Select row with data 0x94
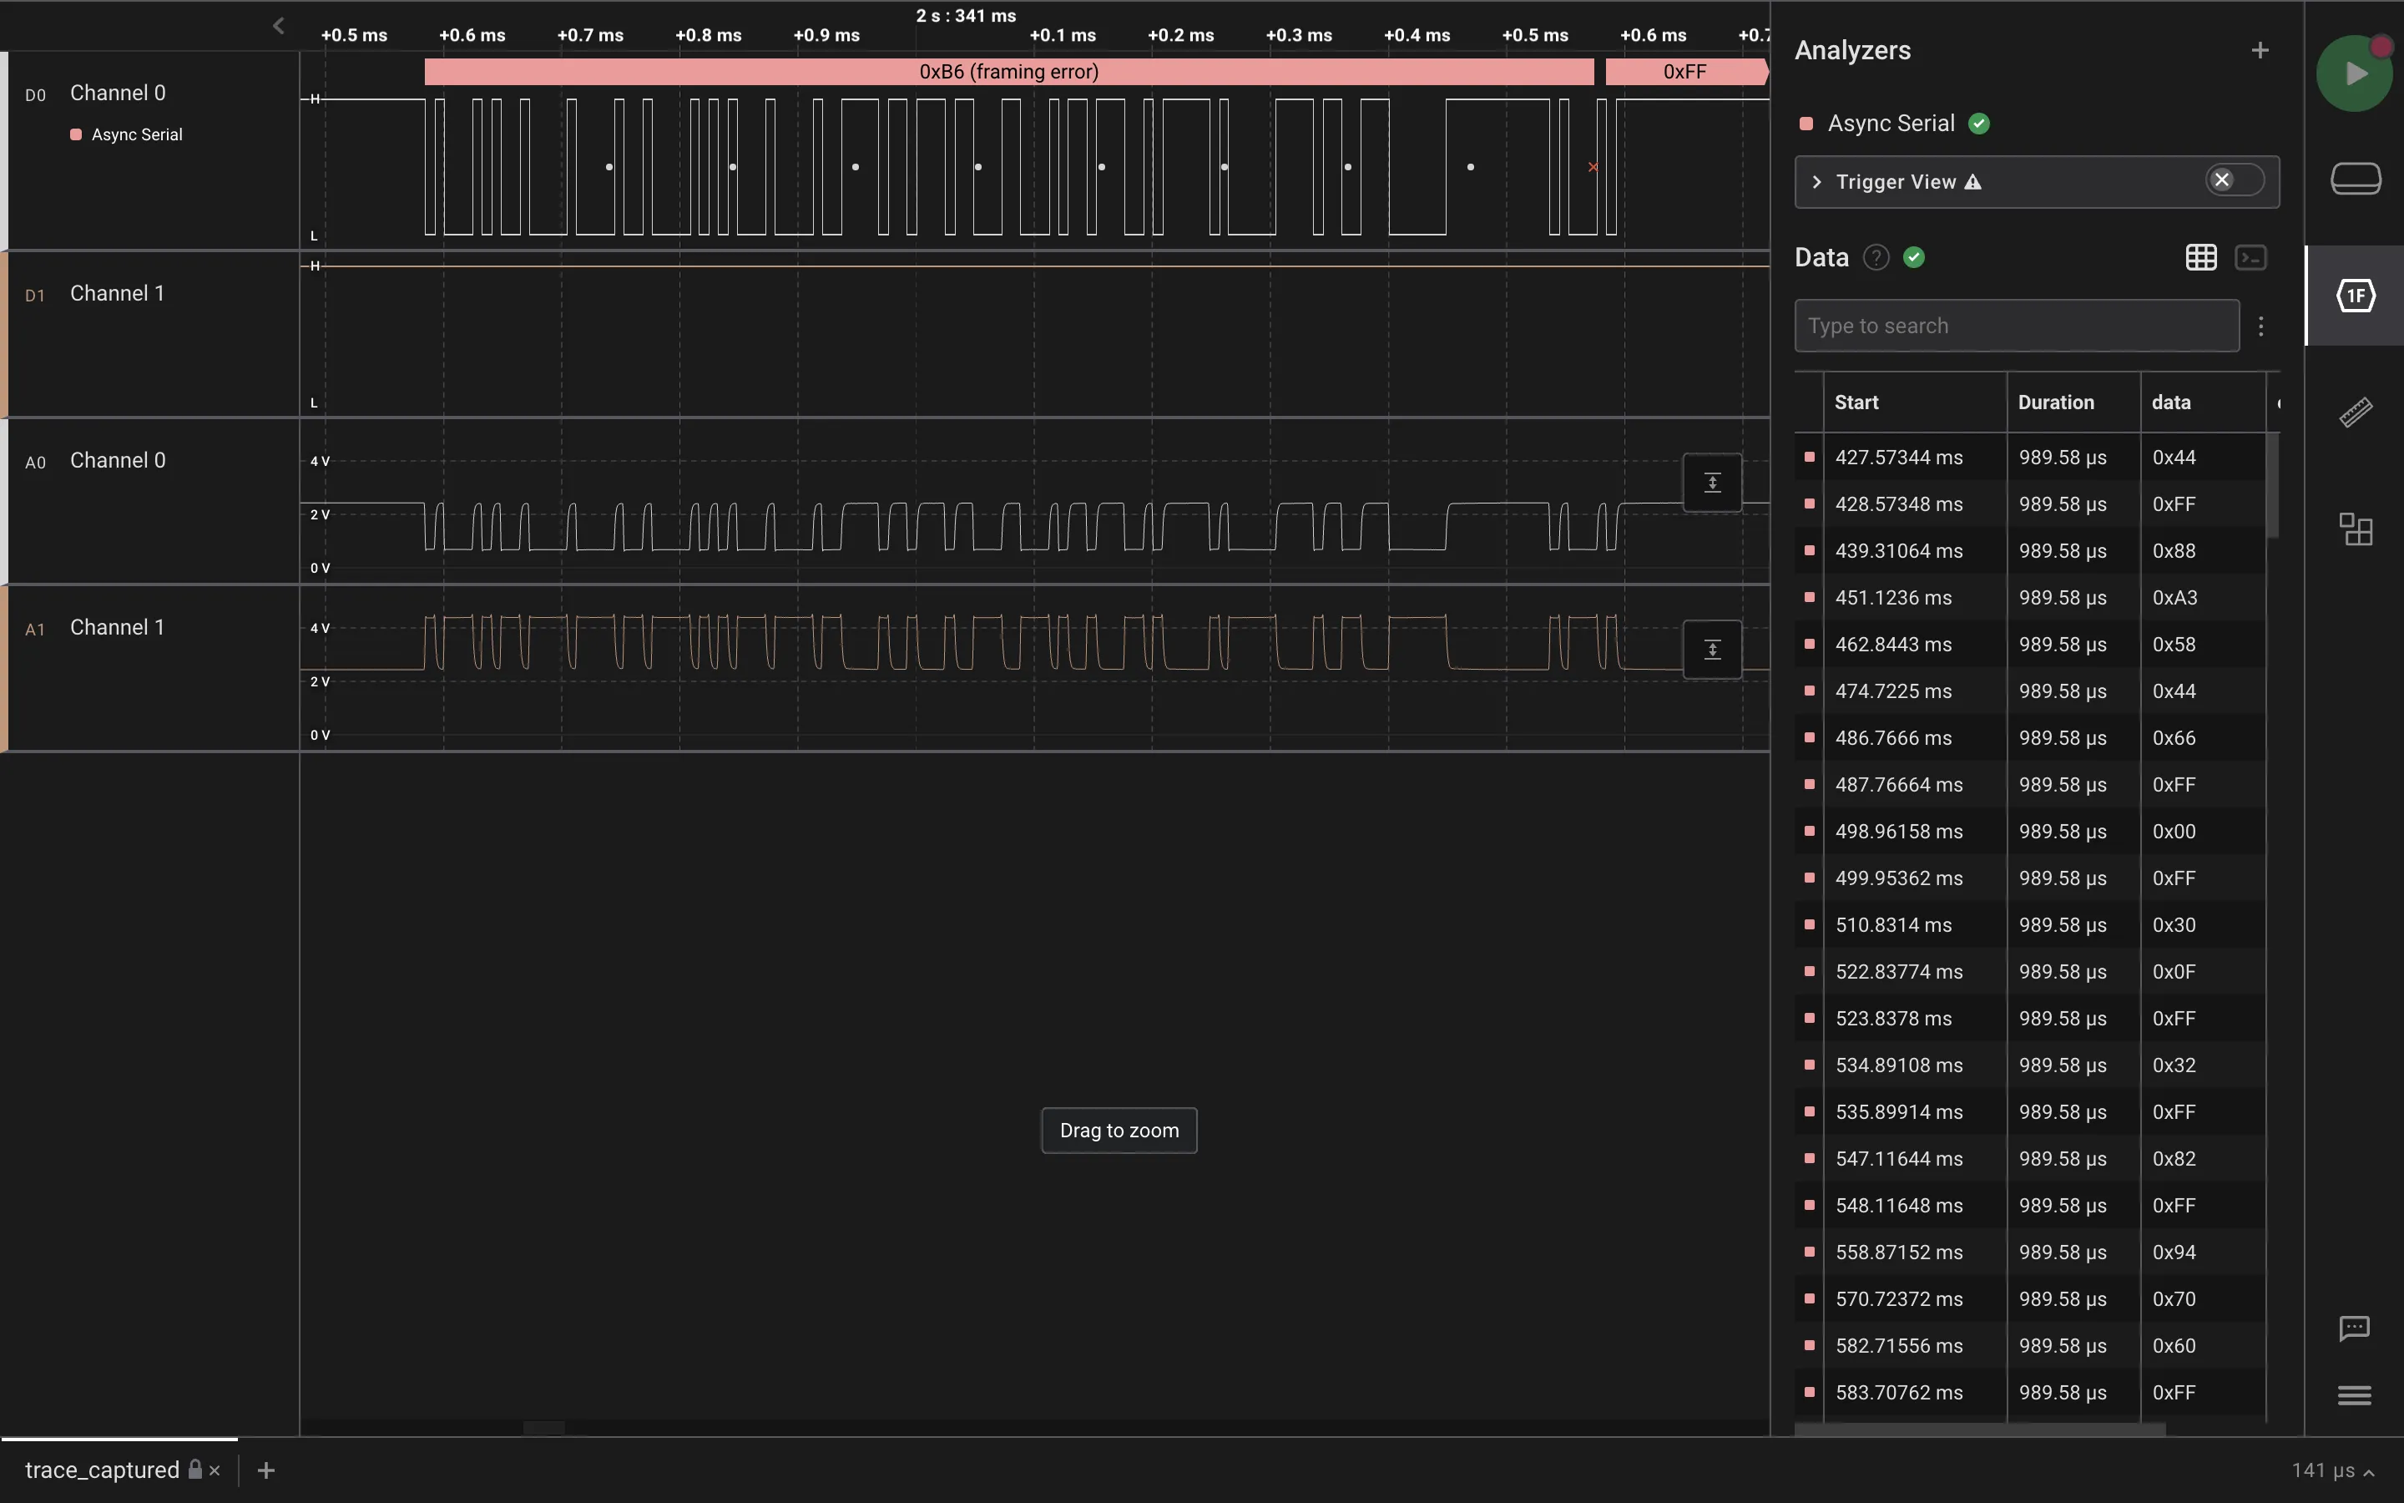 2031,1252
